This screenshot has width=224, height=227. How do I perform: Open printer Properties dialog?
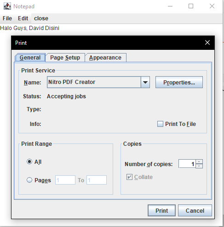179,82
